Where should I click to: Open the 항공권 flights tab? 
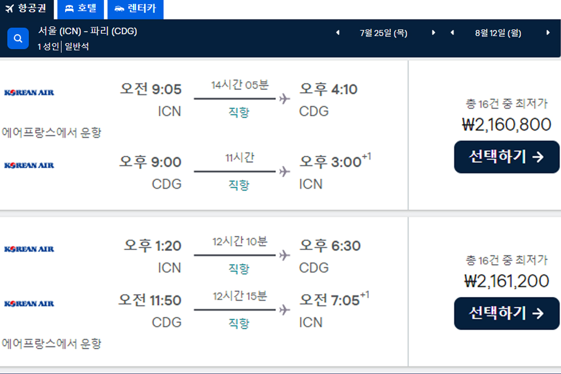click(x=26, y=9)
